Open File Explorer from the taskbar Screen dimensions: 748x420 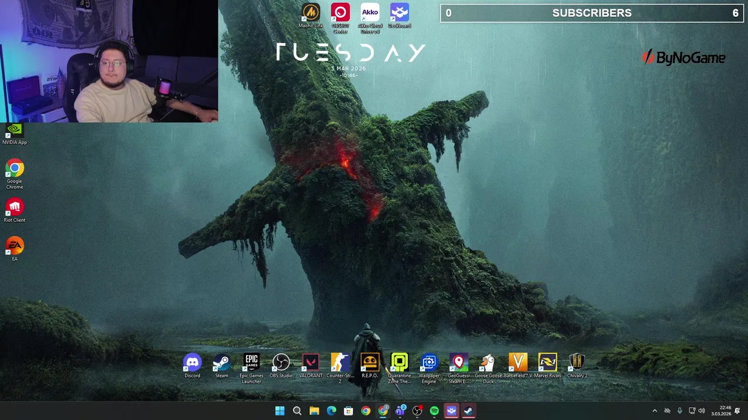[x=314, y=411]
